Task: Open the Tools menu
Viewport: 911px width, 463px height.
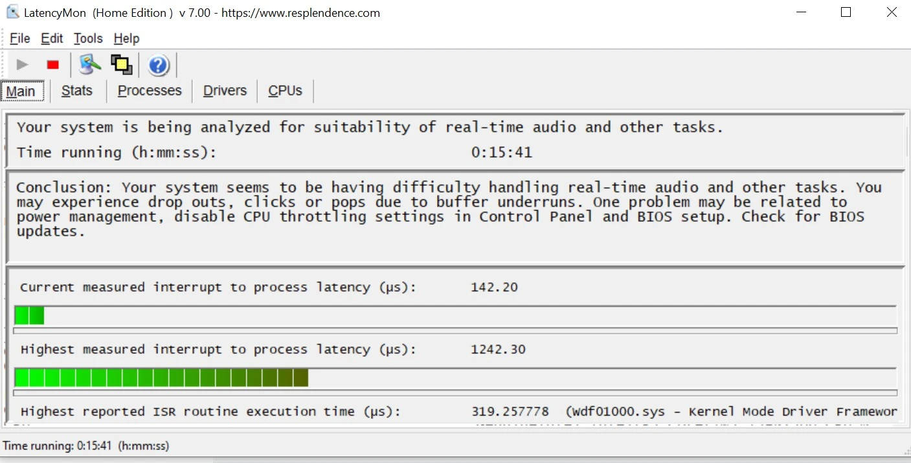Action: pos(88,39)
